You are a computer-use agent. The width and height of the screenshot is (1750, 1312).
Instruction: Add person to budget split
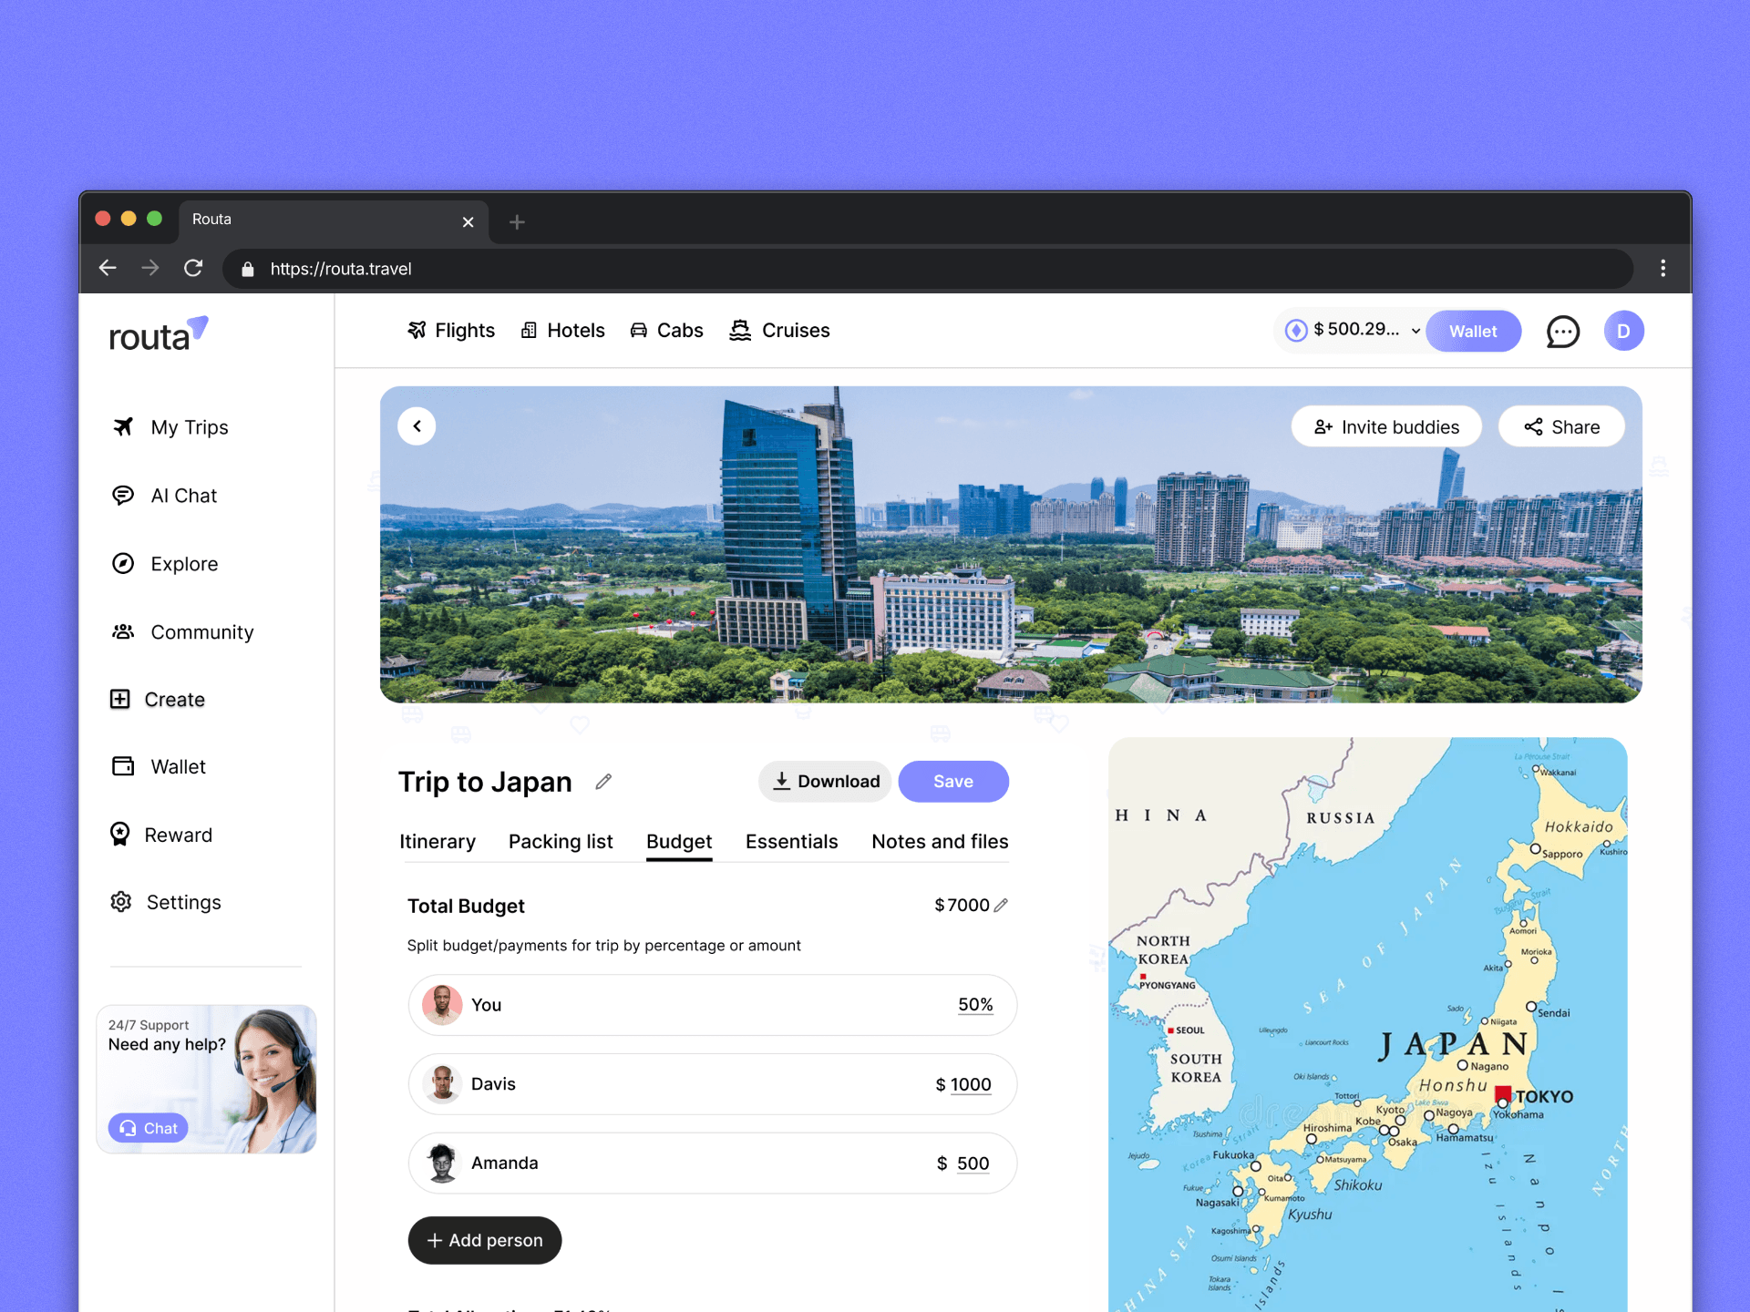coord(485,1240)
